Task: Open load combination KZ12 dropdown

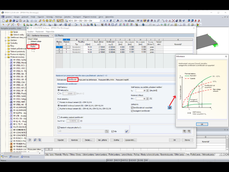Action: pos(101,21)
